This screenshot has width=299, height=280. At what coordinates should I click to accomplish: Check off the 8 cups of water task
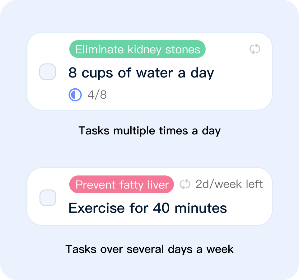point(48,72)
